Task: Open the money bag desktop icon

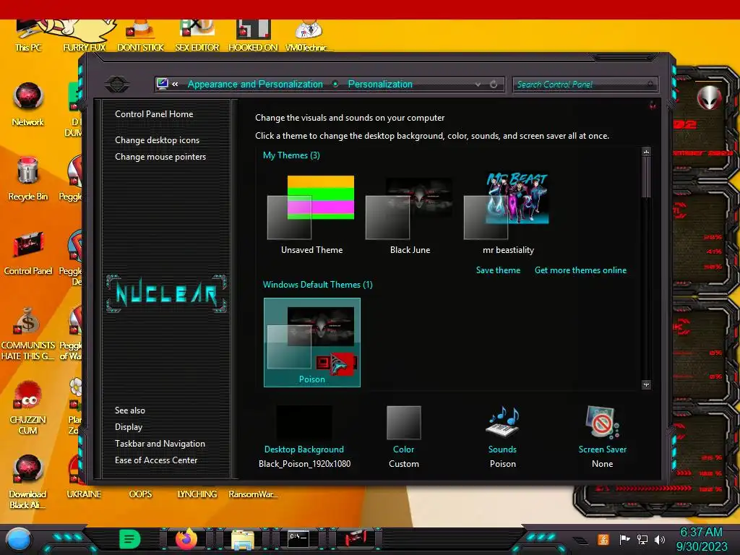Action: 28,332
